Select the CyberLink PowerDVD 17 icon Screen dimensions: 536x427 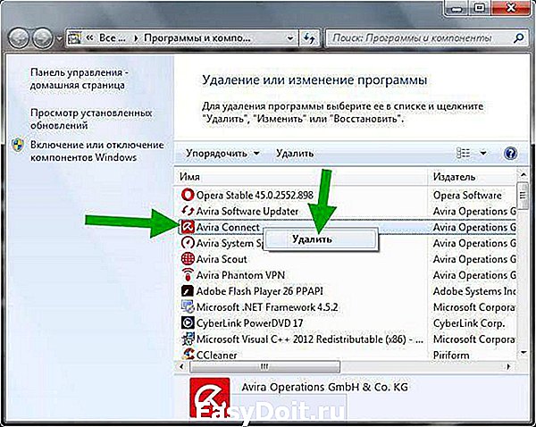(188, 323)
